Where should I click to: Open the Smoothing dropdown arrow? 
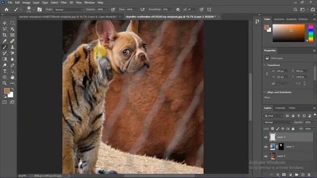(172, 9)
